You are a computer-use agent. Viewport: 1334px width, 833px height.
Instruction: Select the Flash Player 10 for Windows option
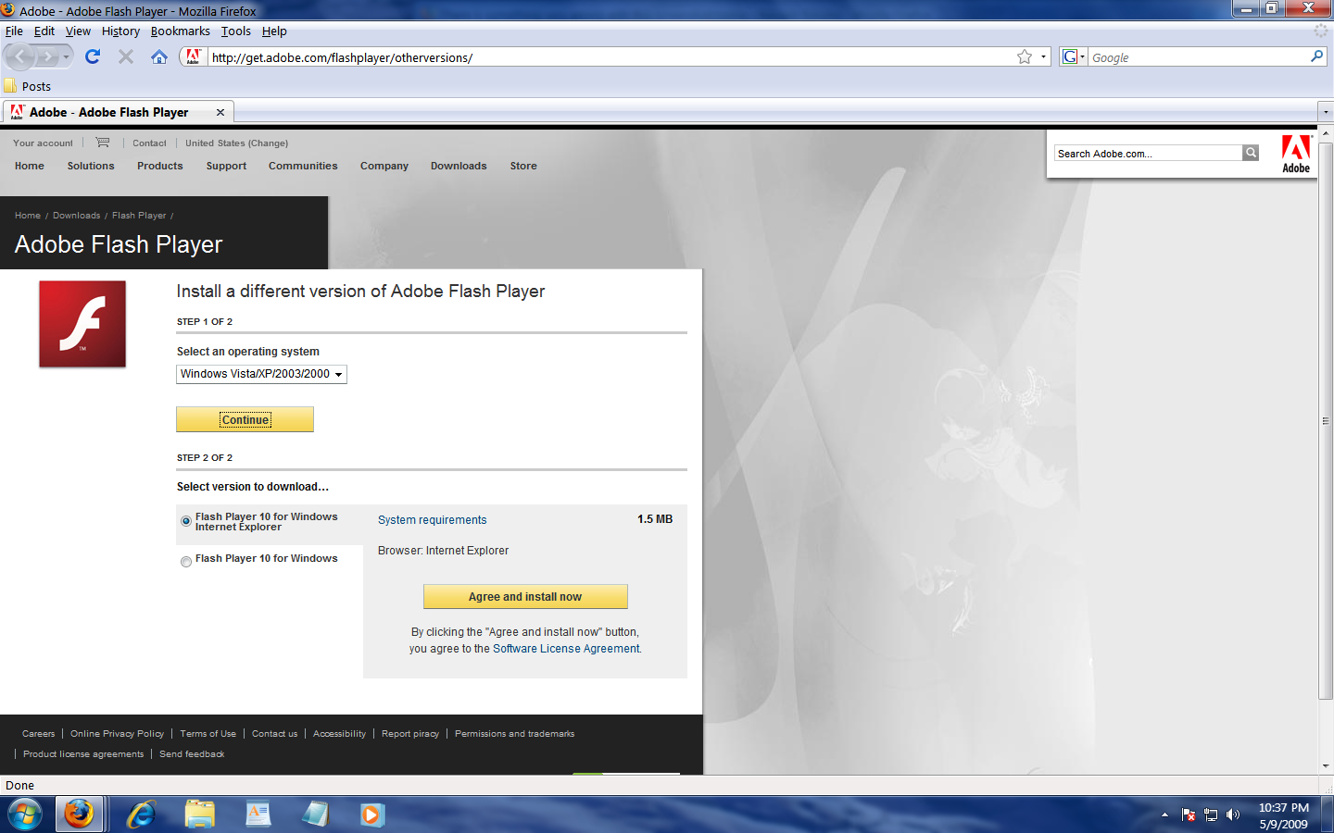click(186, 562)
